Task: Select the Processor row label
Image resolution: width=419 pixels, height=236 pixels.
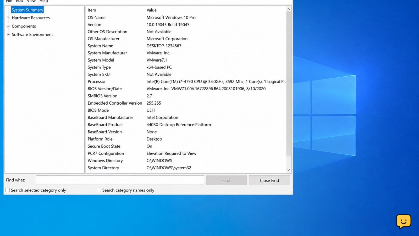Action: tap(97, 82)
